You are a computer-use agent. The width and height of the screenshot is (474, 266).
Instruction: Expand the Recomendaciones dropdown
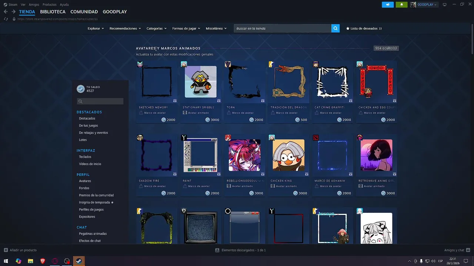(125, 28)
